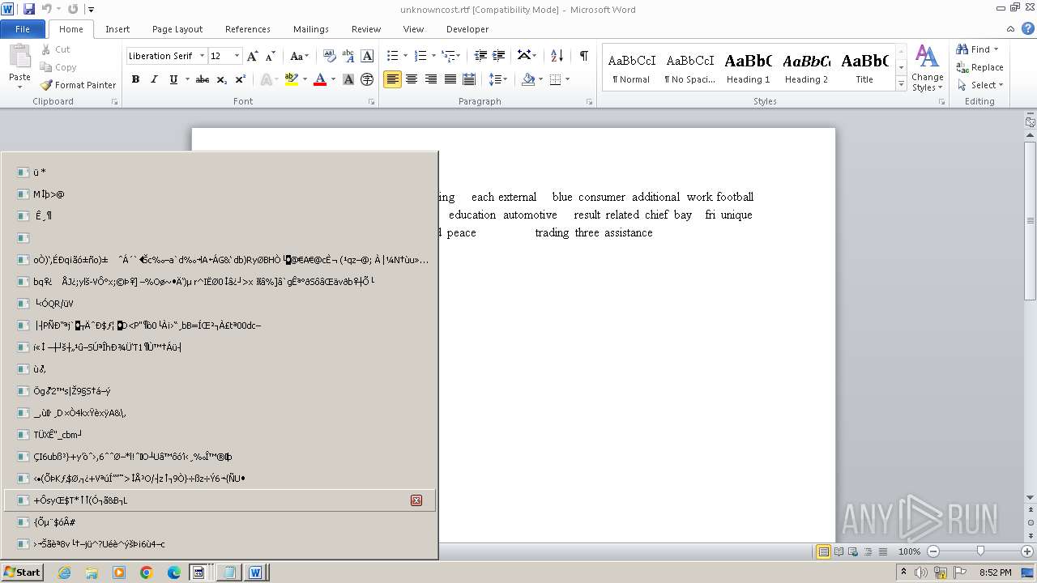
Task: Switch to the Review tab
Action: coord(366,29)
